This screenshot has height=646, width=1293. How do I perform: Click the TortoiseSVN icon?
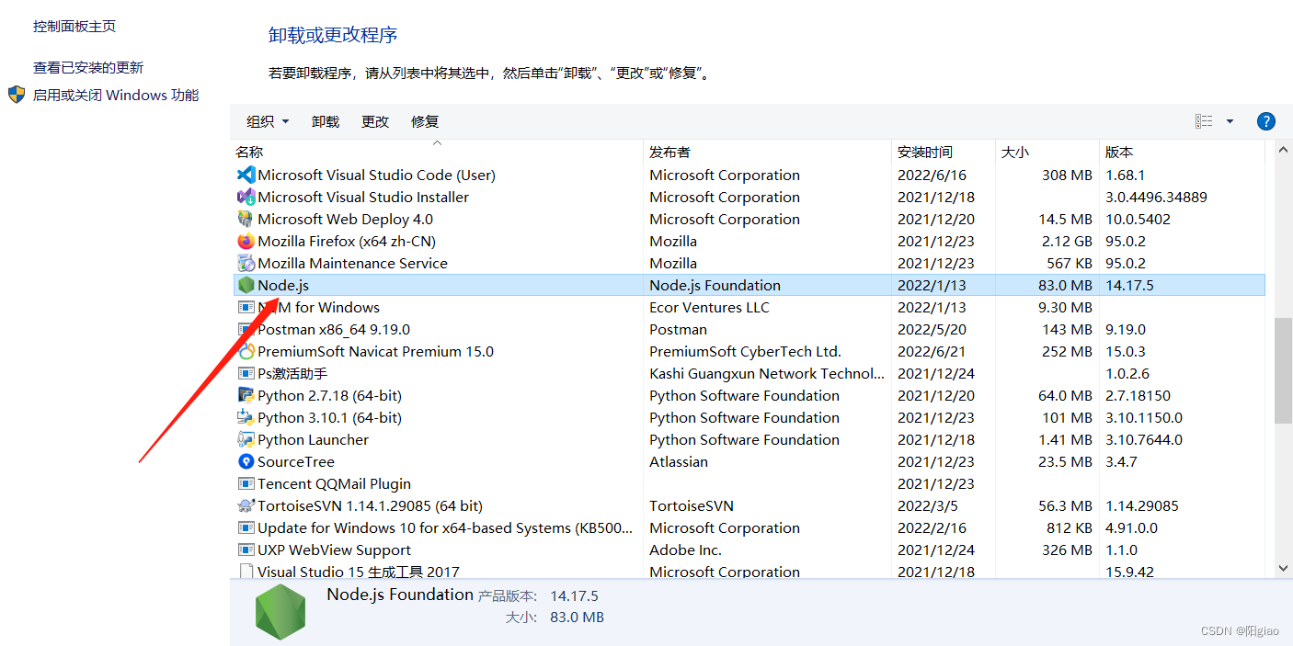pyautogui.click(x=246, y=505)
